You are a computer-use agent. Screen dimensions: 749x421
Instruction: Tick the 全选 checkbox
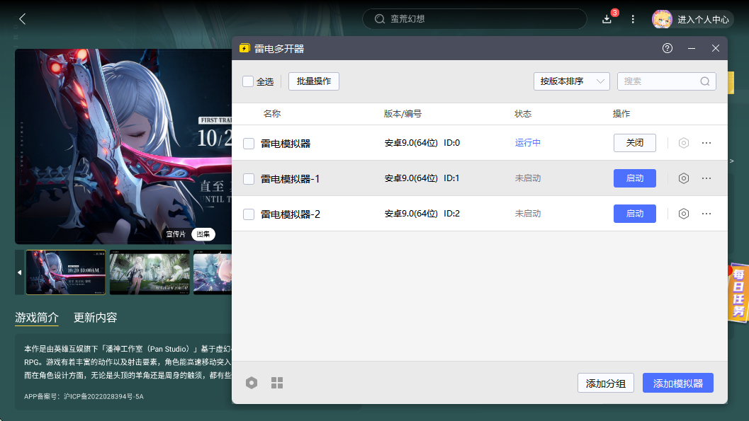pyautogui.click(x=248, y=81)
